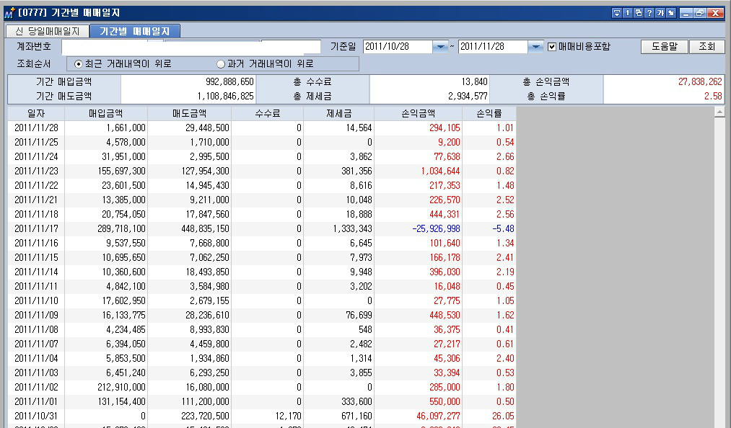The height and width of the screenshot is (428, 731).
Task: Enable the 매매비용포함 checkbox
Action: click(552, 45)
